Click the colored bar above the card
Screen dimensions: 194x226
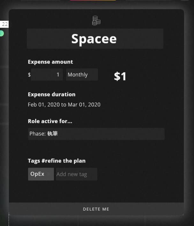(x=93, y=0)
